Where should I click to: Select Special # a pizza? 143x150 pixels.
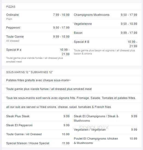38,55
